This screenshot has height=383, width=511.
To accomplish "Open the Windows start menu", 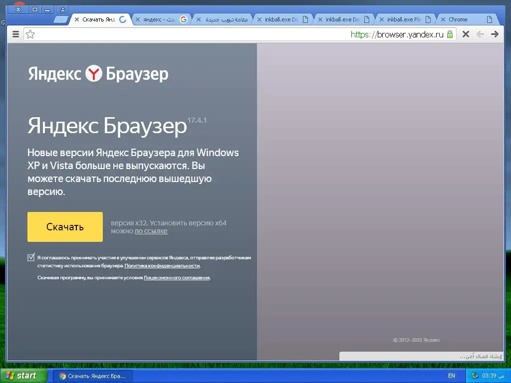I will point(23,376).
